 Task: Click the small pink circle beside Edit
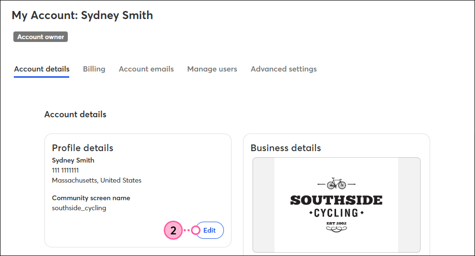196,231
